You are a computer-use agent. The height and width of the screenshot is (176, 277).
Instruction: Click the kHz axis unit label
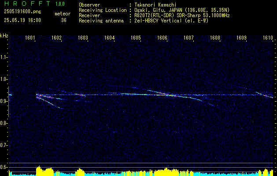coord(4,36)
